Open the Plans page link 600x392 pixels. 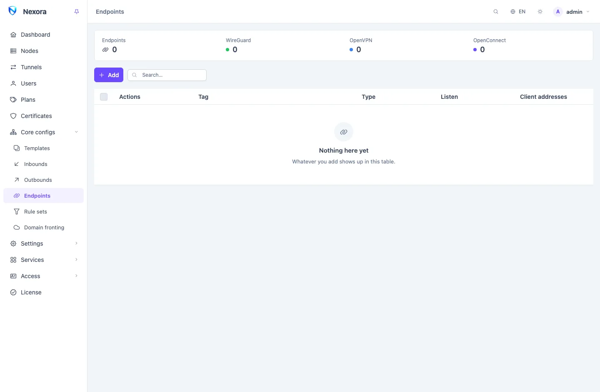pos(43,100)
